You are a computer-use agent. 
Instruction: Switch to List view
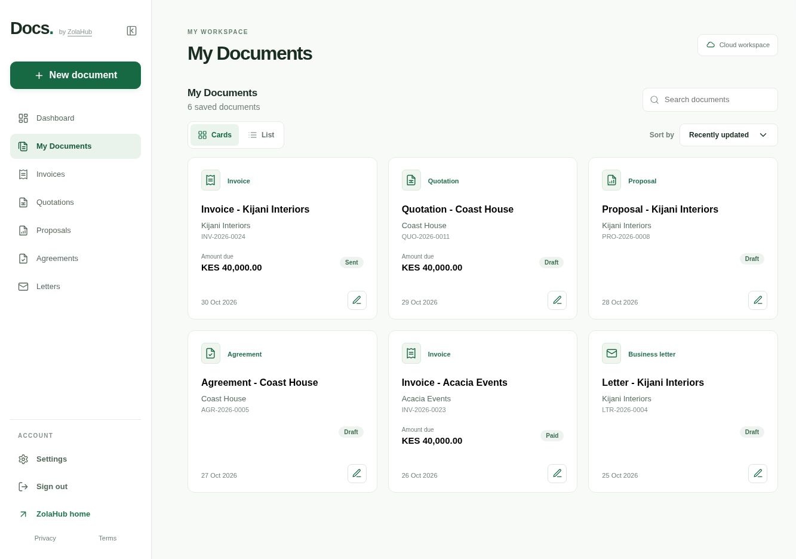click(x=261, y=135)
